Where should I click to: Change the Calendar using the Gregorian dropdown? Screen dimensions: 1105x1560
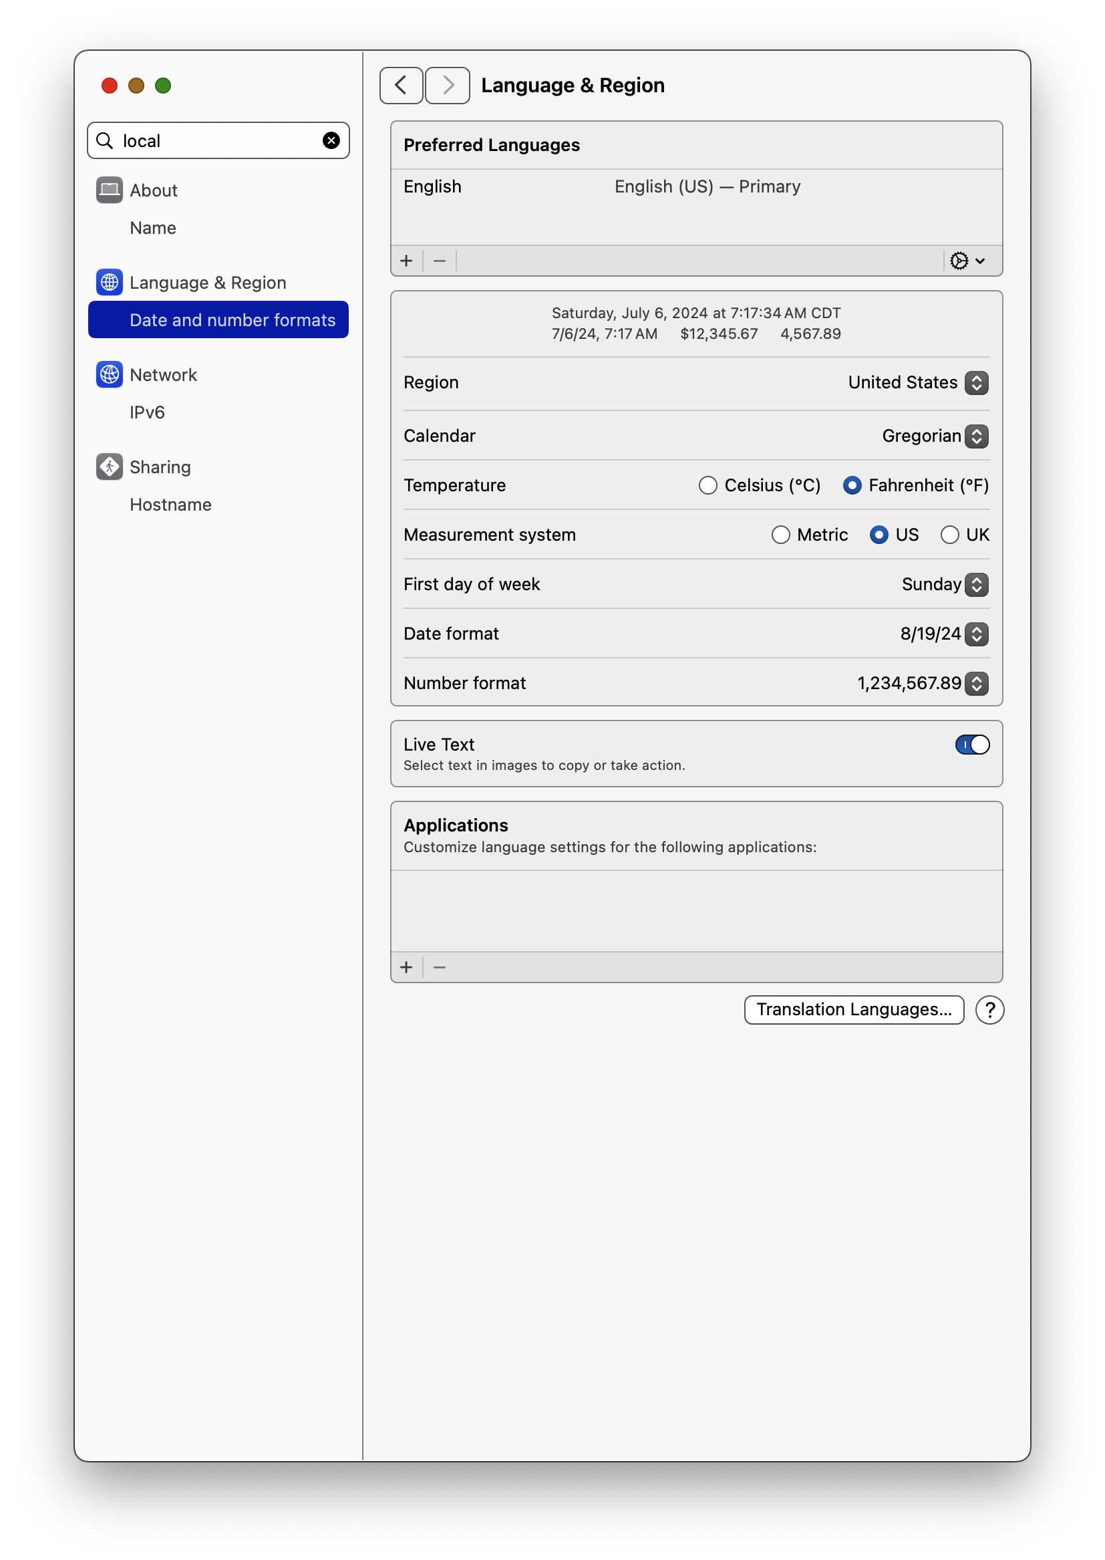point(977,436)
